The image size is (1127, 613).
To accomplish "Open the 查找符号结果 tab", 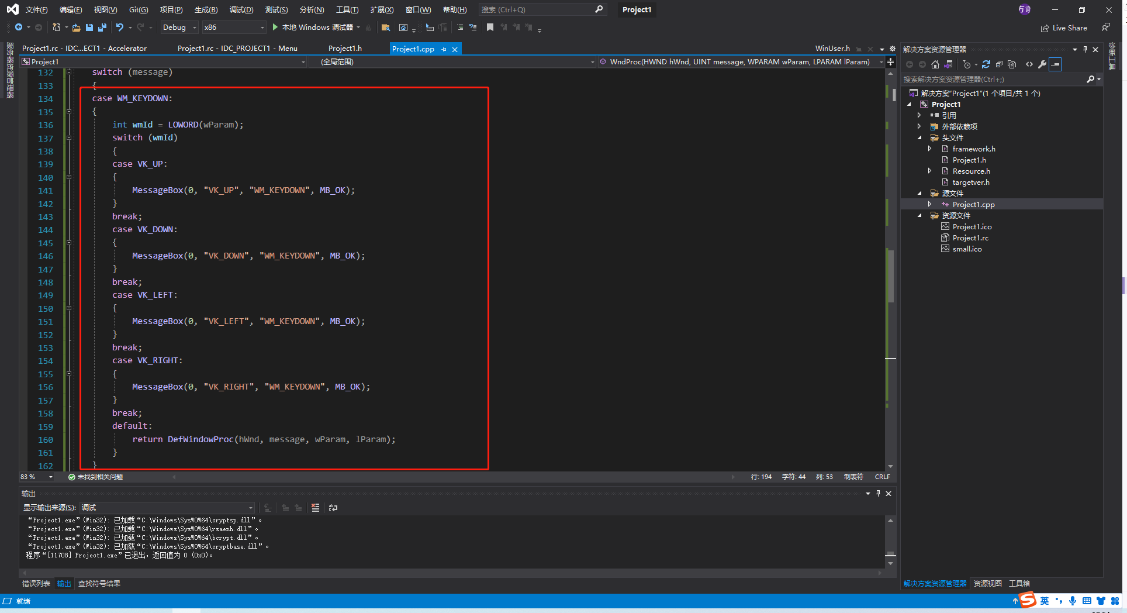I will pos(99,584).
